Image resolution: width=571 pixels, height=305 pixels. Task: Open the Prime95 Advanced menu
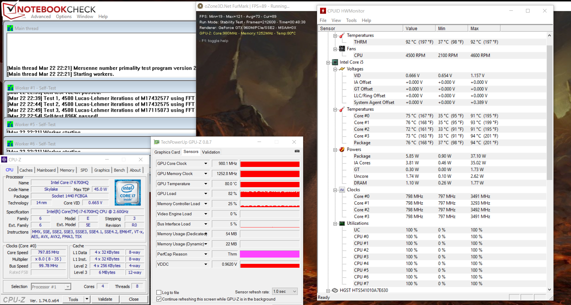41,16
